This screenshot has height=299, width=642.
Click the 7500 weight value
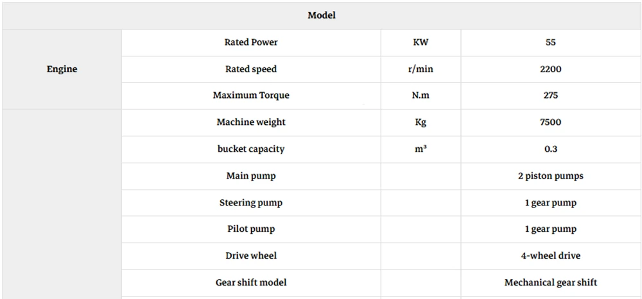pos(551,122)
